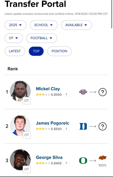Screen dimensions: 113x177
Task: View George Silva's profile photo
Action: pos(20,160)
